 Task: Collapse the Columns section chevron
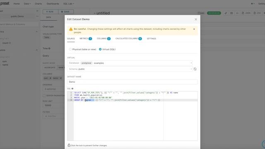coord(36,50)
